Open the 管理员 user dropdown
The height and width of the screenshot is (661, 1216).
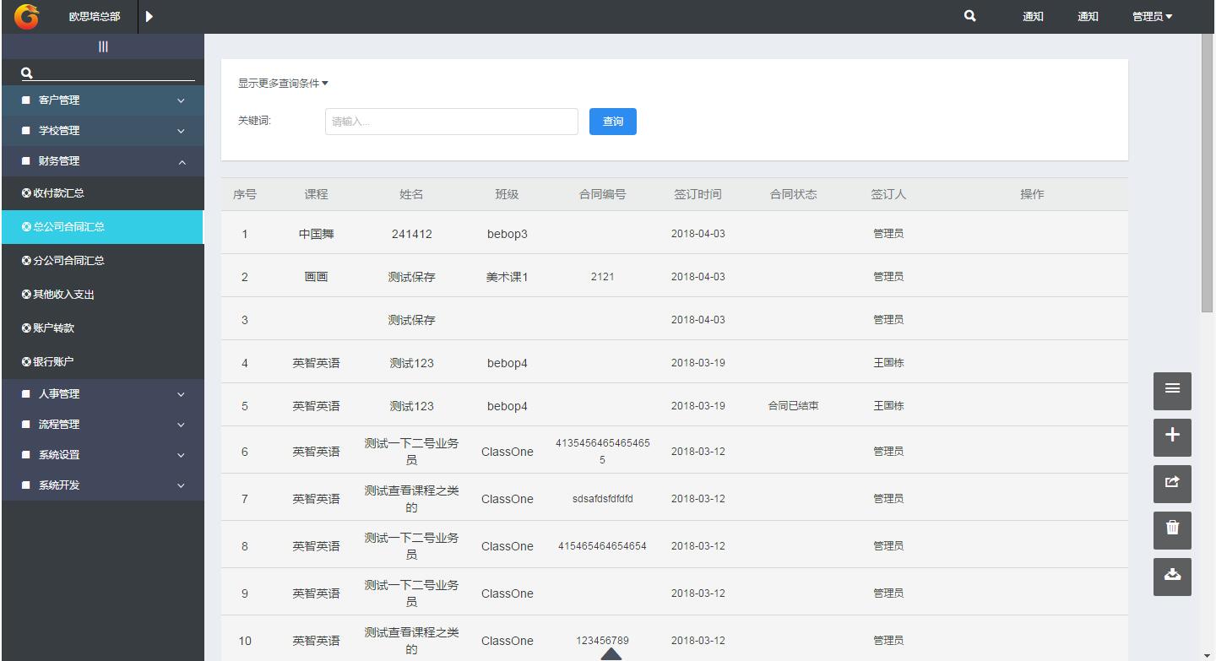click(x=1152, y=16)
